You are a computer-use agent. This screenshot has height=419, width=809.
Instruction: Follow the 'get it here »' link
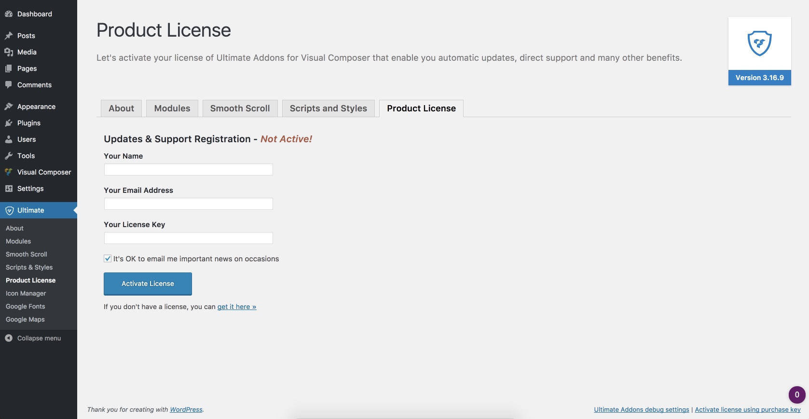pyautogui.click(x=237, y=307)
